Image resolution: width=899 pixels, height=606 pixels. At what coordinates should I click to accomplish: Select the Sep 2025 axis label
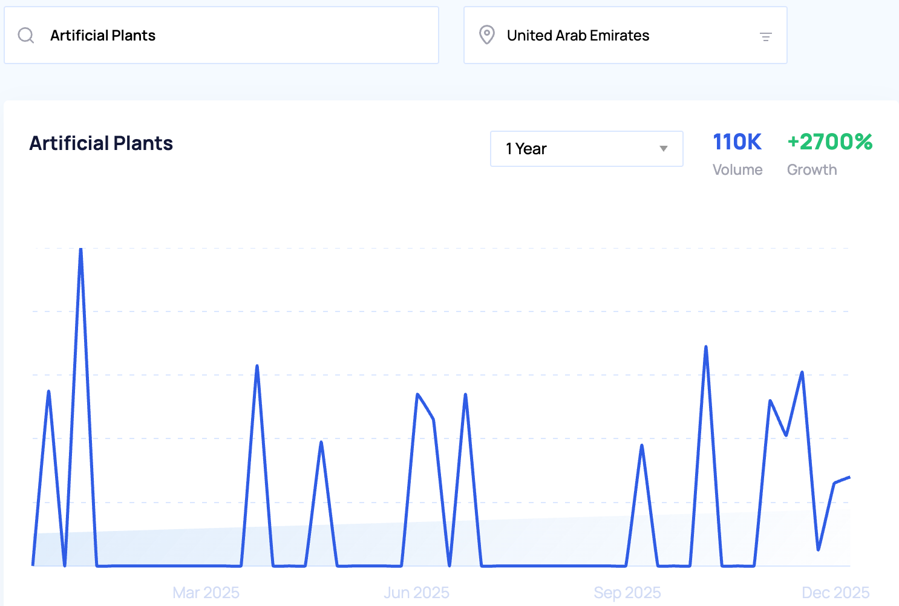[627, 592]
